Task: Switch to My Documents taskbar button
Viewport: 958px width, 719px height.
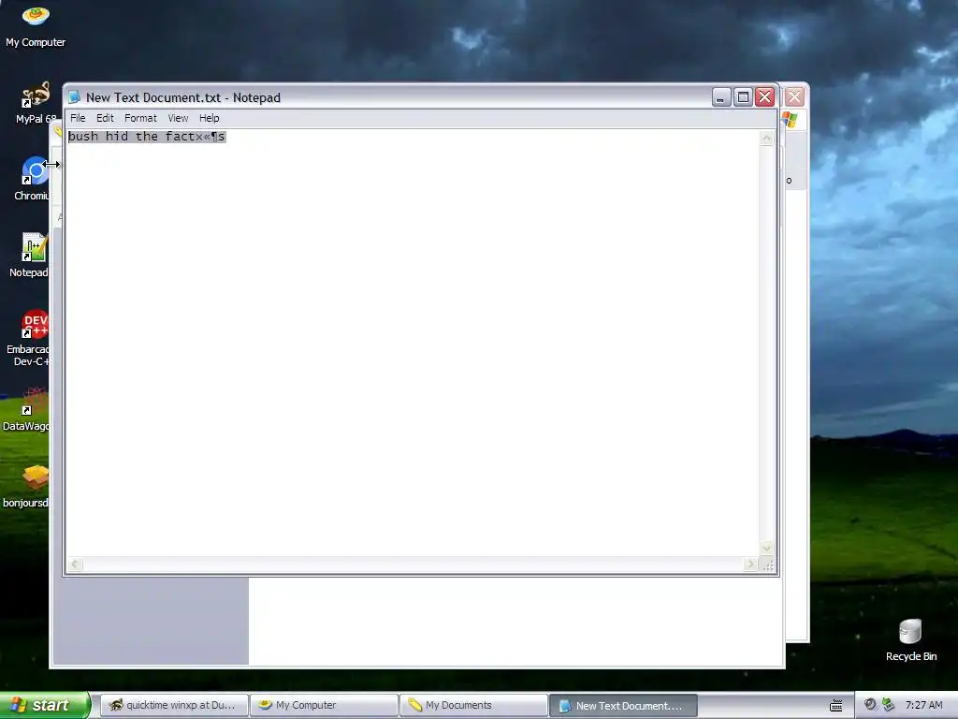Action: click(x=473, y=705)
